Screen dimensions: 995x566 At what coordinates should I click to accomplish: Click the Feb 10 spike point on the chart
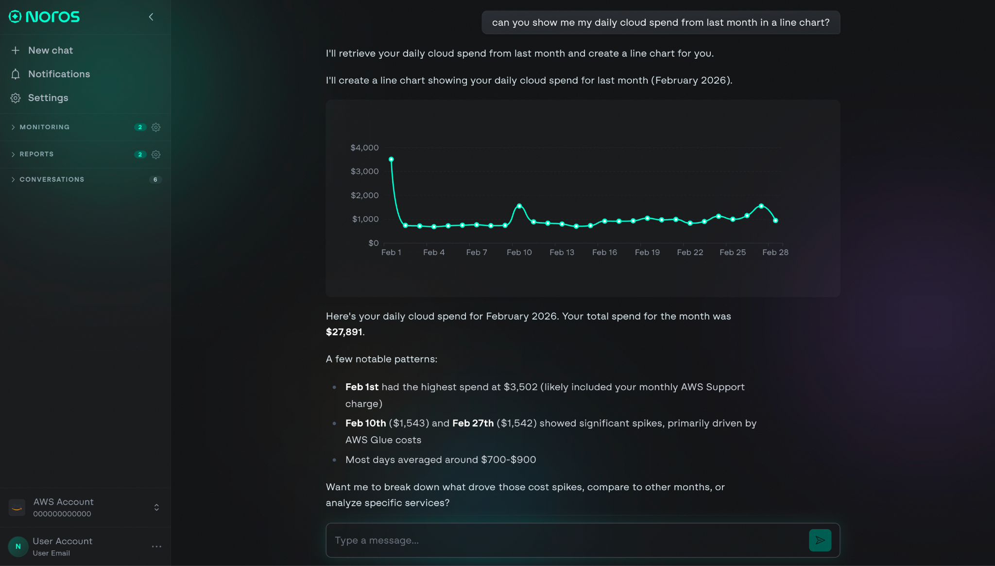519,206
